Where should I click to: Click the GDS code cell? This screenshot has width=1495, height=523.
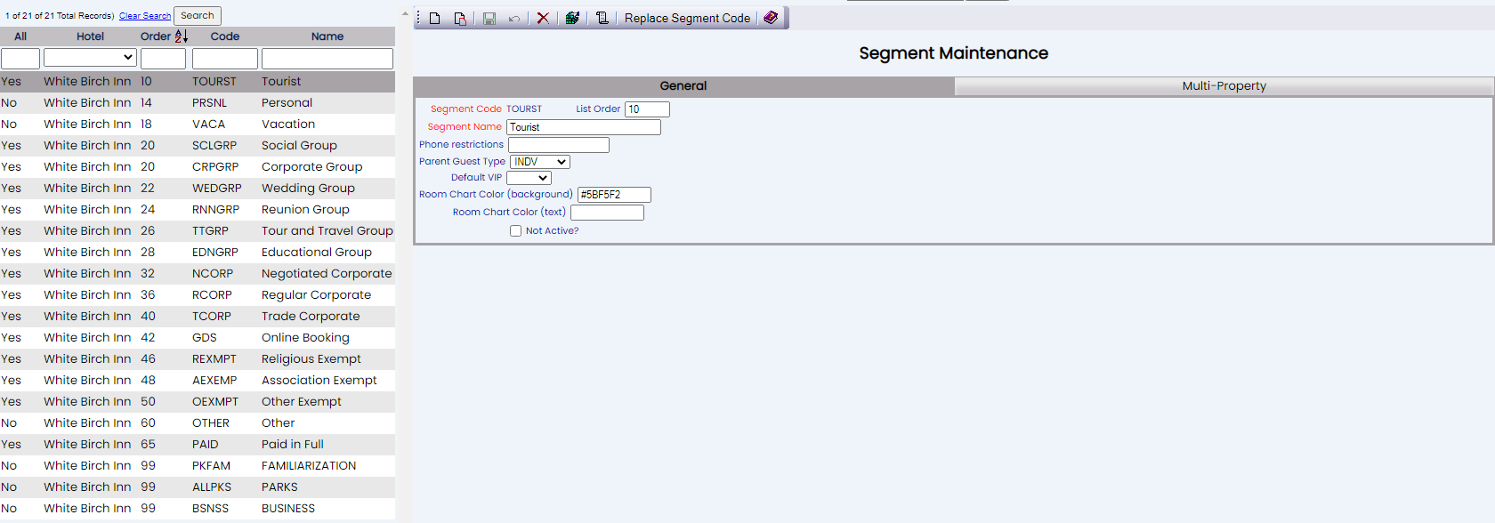[205, 337]
